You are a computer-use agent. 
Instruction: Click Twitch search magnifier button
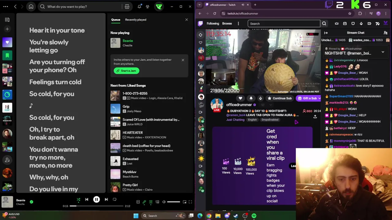click(x=324, y=24)
